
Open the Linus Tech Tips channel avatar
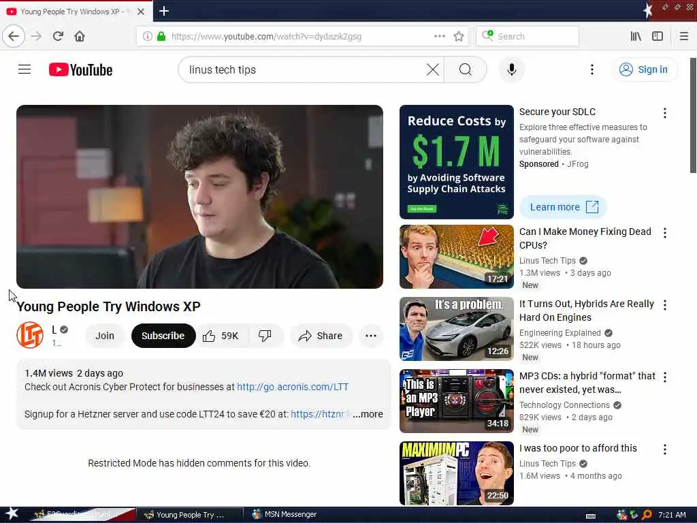[x=30, y=335]
